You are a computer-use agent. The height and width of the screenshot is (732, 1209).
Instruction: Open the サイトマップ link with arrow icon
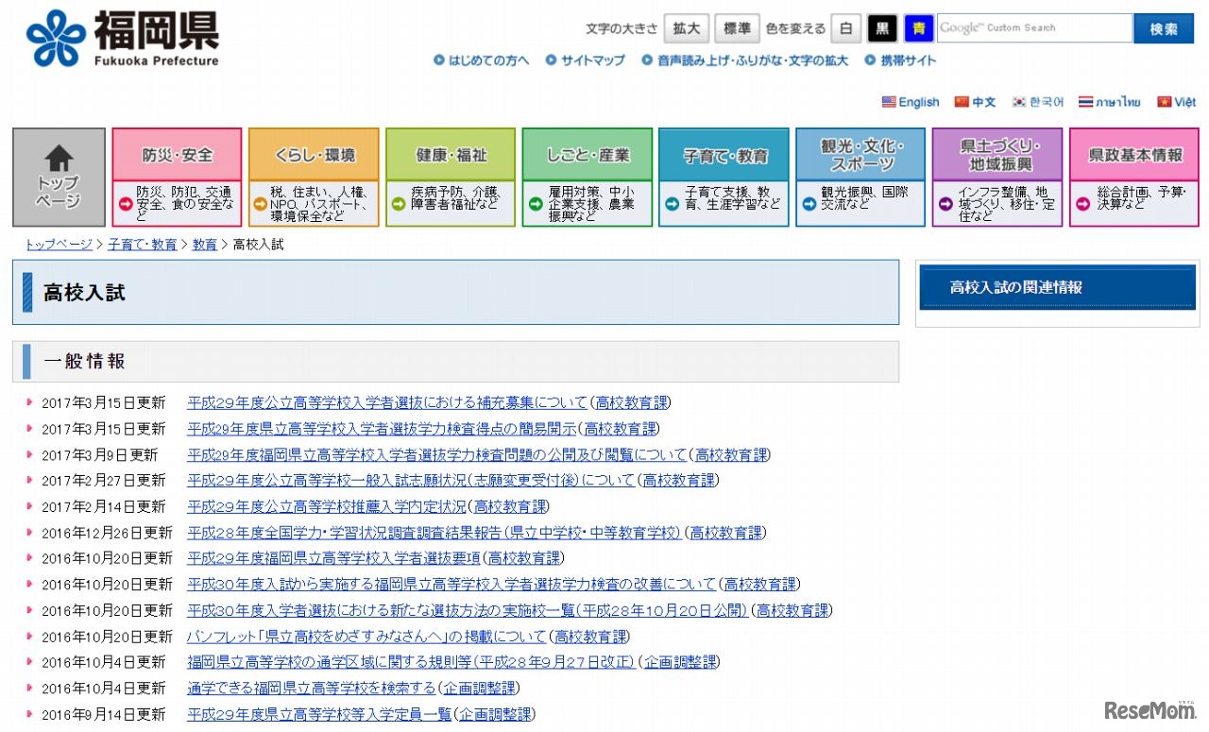[x=586, y=60]
